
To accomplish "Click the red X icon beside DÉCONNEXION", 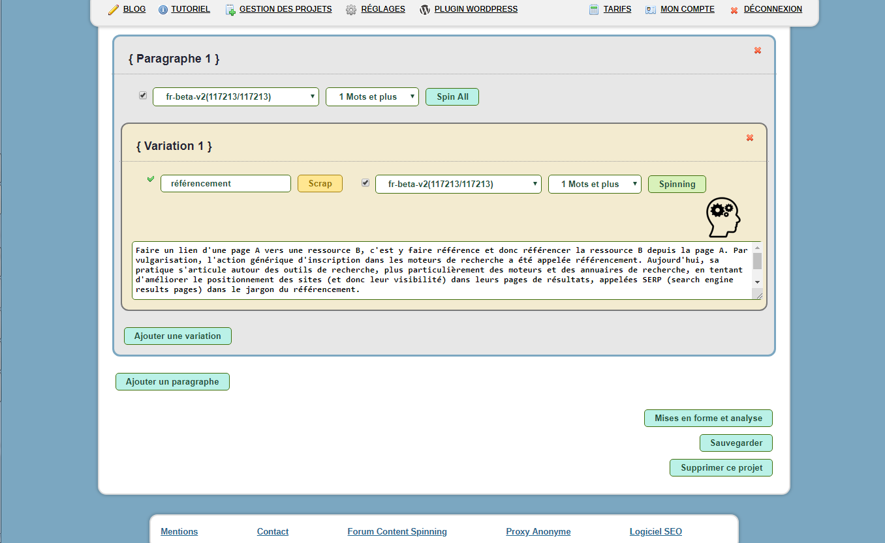I will (x=734, y=10).
